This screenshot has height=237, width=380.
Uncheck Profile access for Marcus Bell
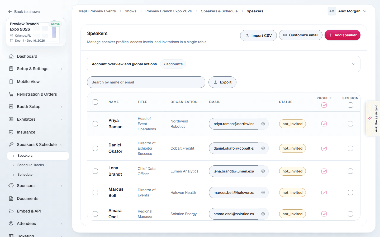324,192
